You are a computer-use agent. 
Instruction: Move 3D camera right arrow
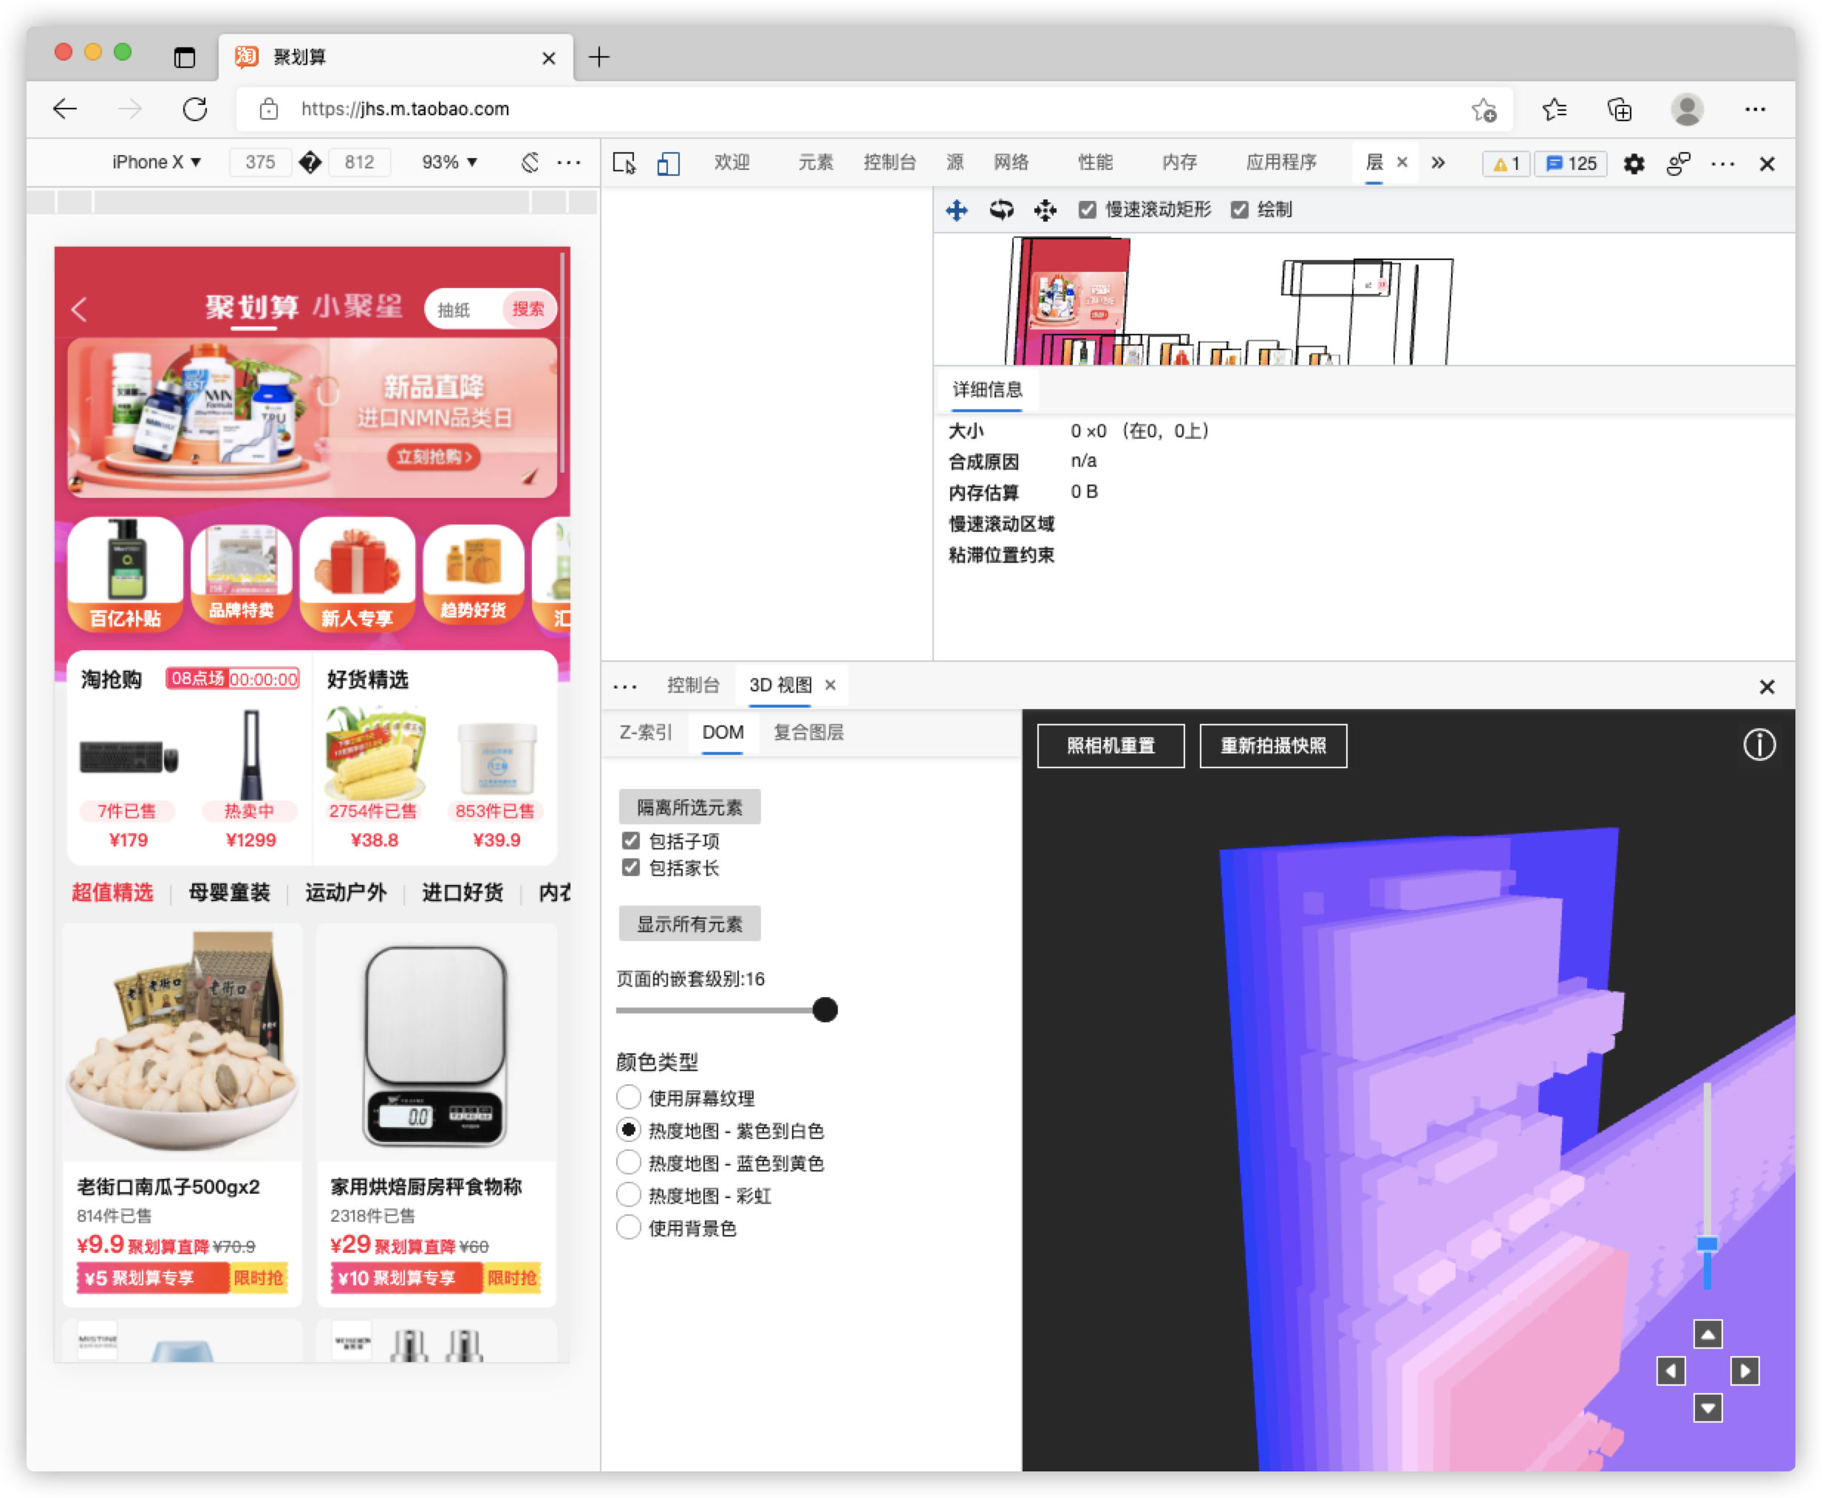point(1744,1371)
